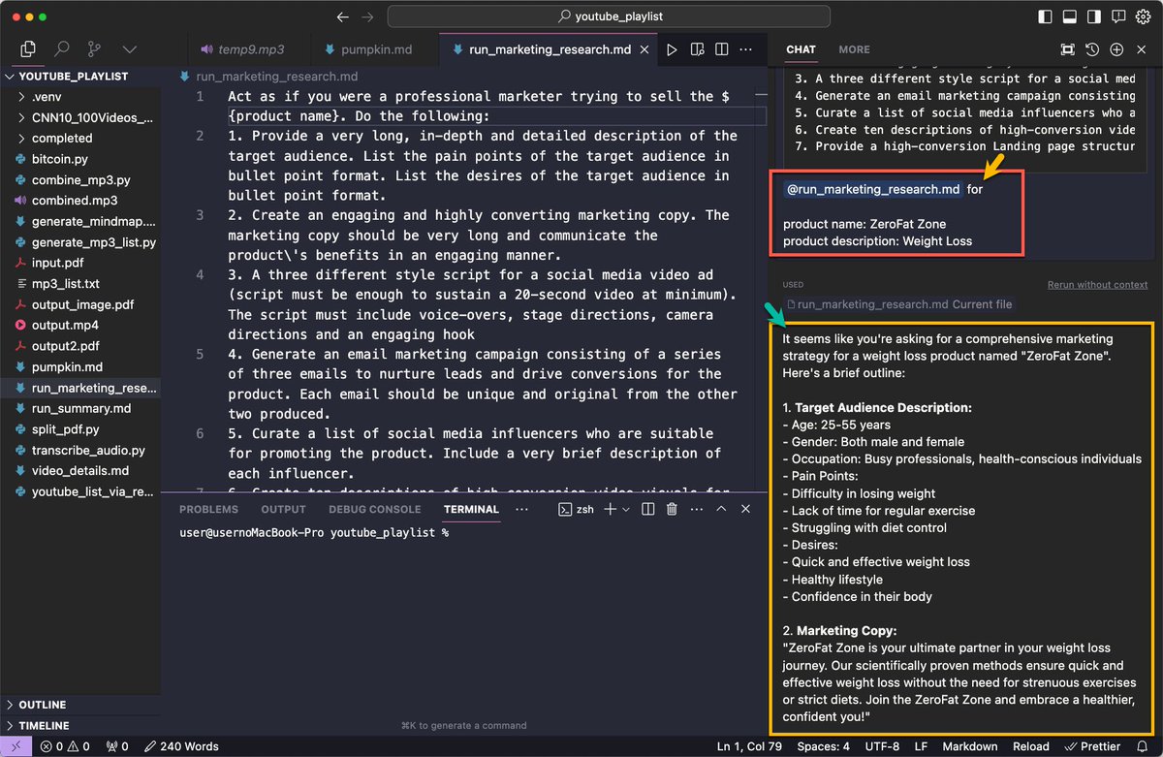Change end of line LF

921,746
